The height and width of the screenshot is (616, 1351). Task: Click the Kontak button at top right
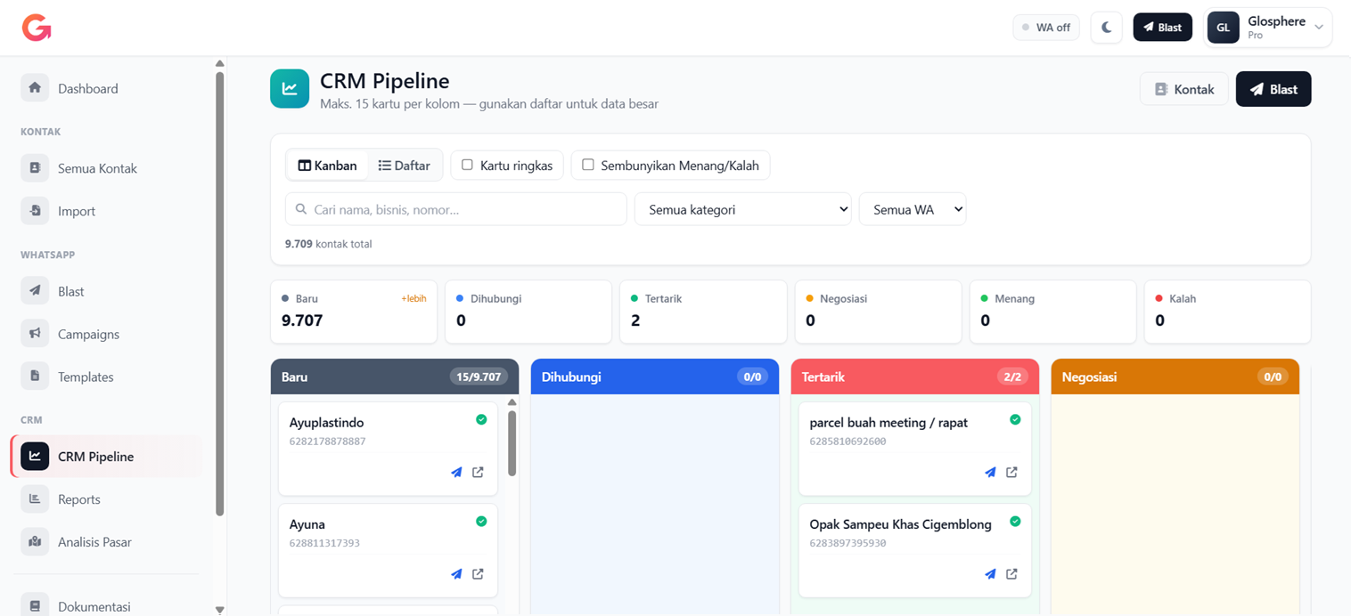(x=1184, y=89)
